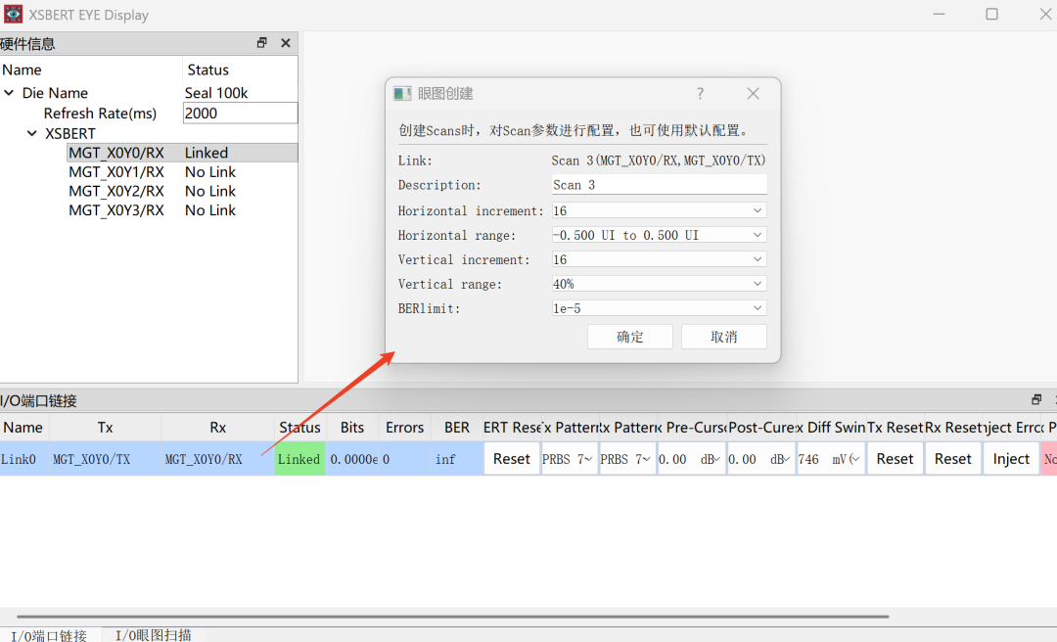Open Link0 Tx Pattern PRBS 7 dropdown
Viewport: 1057px width, 642px height.
pos(569,459)
